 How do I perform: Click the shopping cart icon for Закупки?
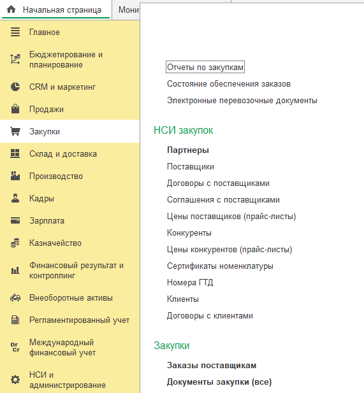point(15,131)
